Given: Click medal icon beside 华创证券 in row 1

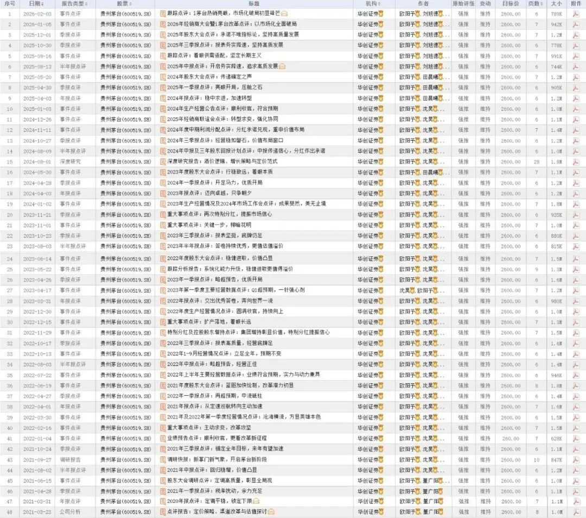Looking at the screenshot, I should [x=381, y=14].
